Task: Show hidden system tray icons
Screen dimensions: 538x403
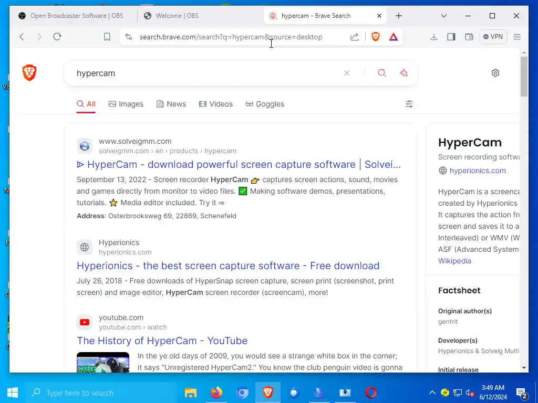Action: [x=432, y=393]
